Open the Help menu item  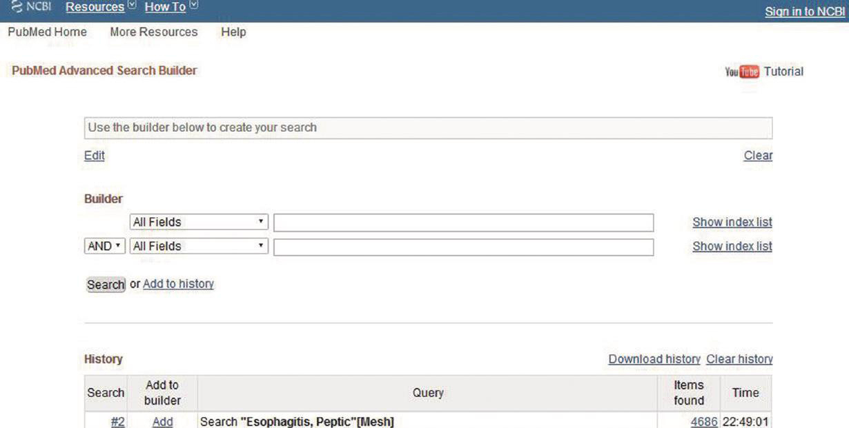233,32
